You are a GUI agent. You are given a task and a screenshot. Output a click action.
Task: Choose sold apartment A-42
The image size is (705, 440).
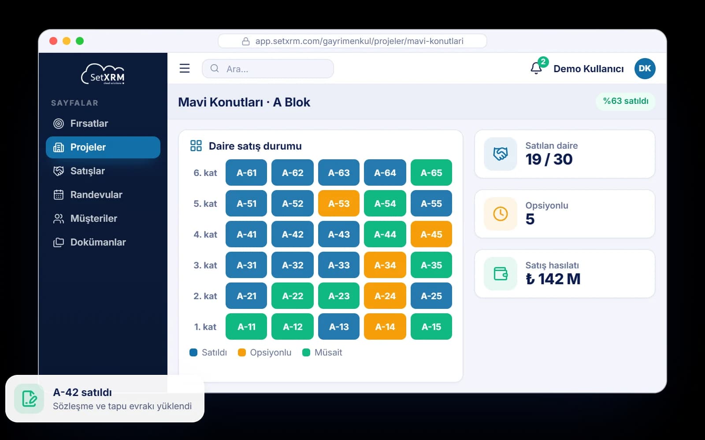[x=293, y=234]
